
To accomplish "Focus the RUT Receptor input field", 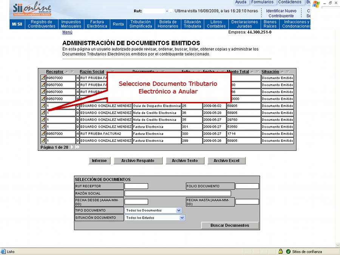I will [x=136, y=186].
